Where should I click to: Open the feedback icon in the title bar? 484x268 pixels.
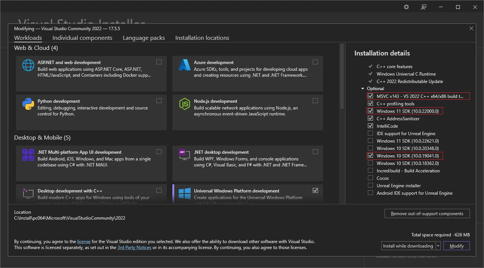pyautogui.click(x=423, y=7)
